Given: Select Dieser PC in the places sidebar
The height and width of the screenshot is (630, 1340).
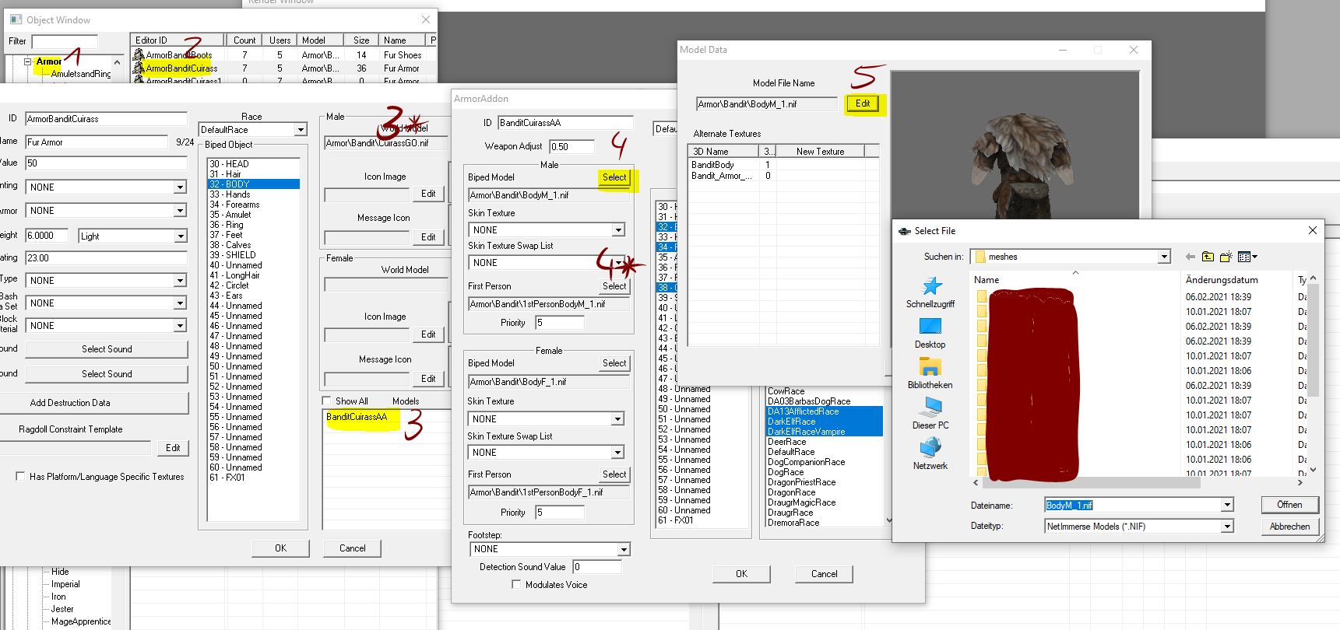Looking at the screenshot, I should click(930, 413).
